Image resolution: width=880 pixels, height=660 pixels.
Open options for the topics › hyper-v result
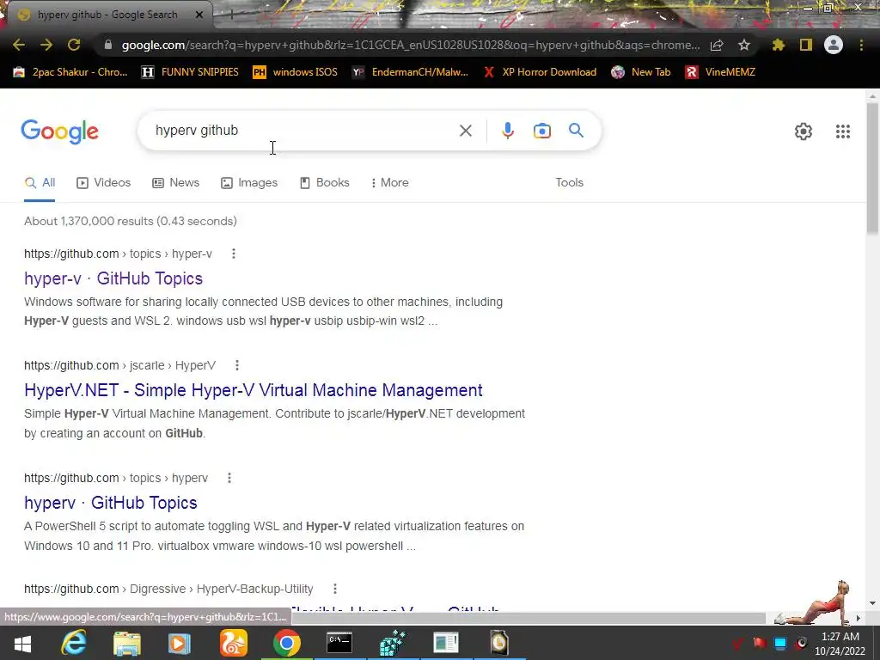[234, 254]
